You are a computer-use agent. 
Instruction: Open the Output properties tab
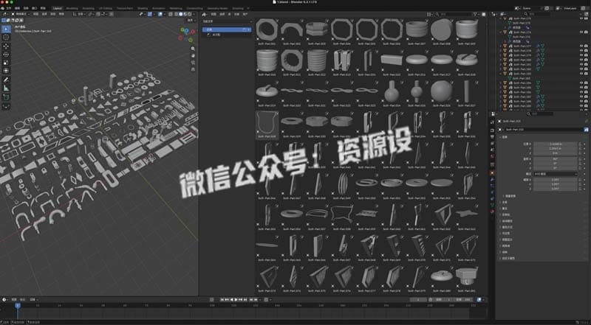pyautogui.click(x=492, y=137)
